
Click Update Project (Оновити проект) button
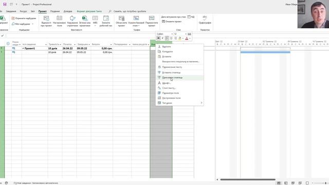(x=172, y=22)
